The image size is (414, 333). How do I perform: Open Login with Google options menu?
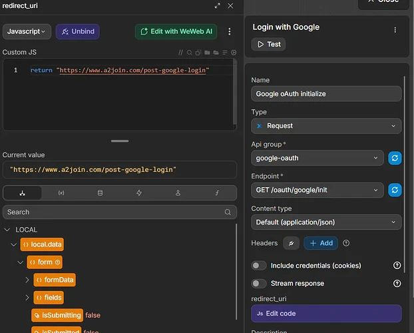tap(395, 30)
